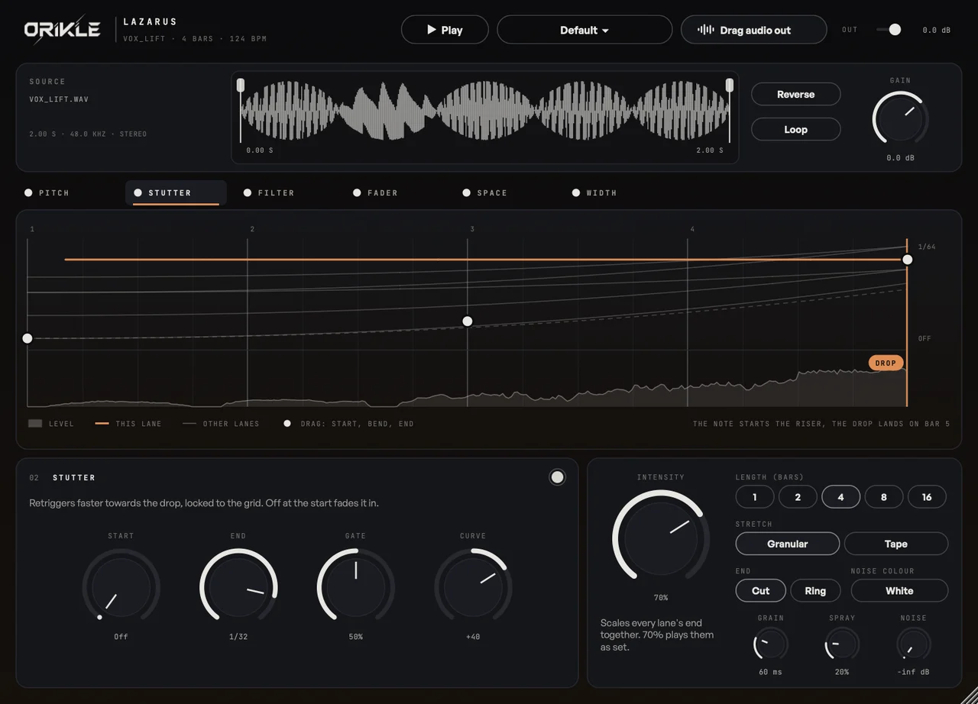This screenshot has width=978, height=704.
Task: Click the curve end point handle
Action: [x=907, y=260]
